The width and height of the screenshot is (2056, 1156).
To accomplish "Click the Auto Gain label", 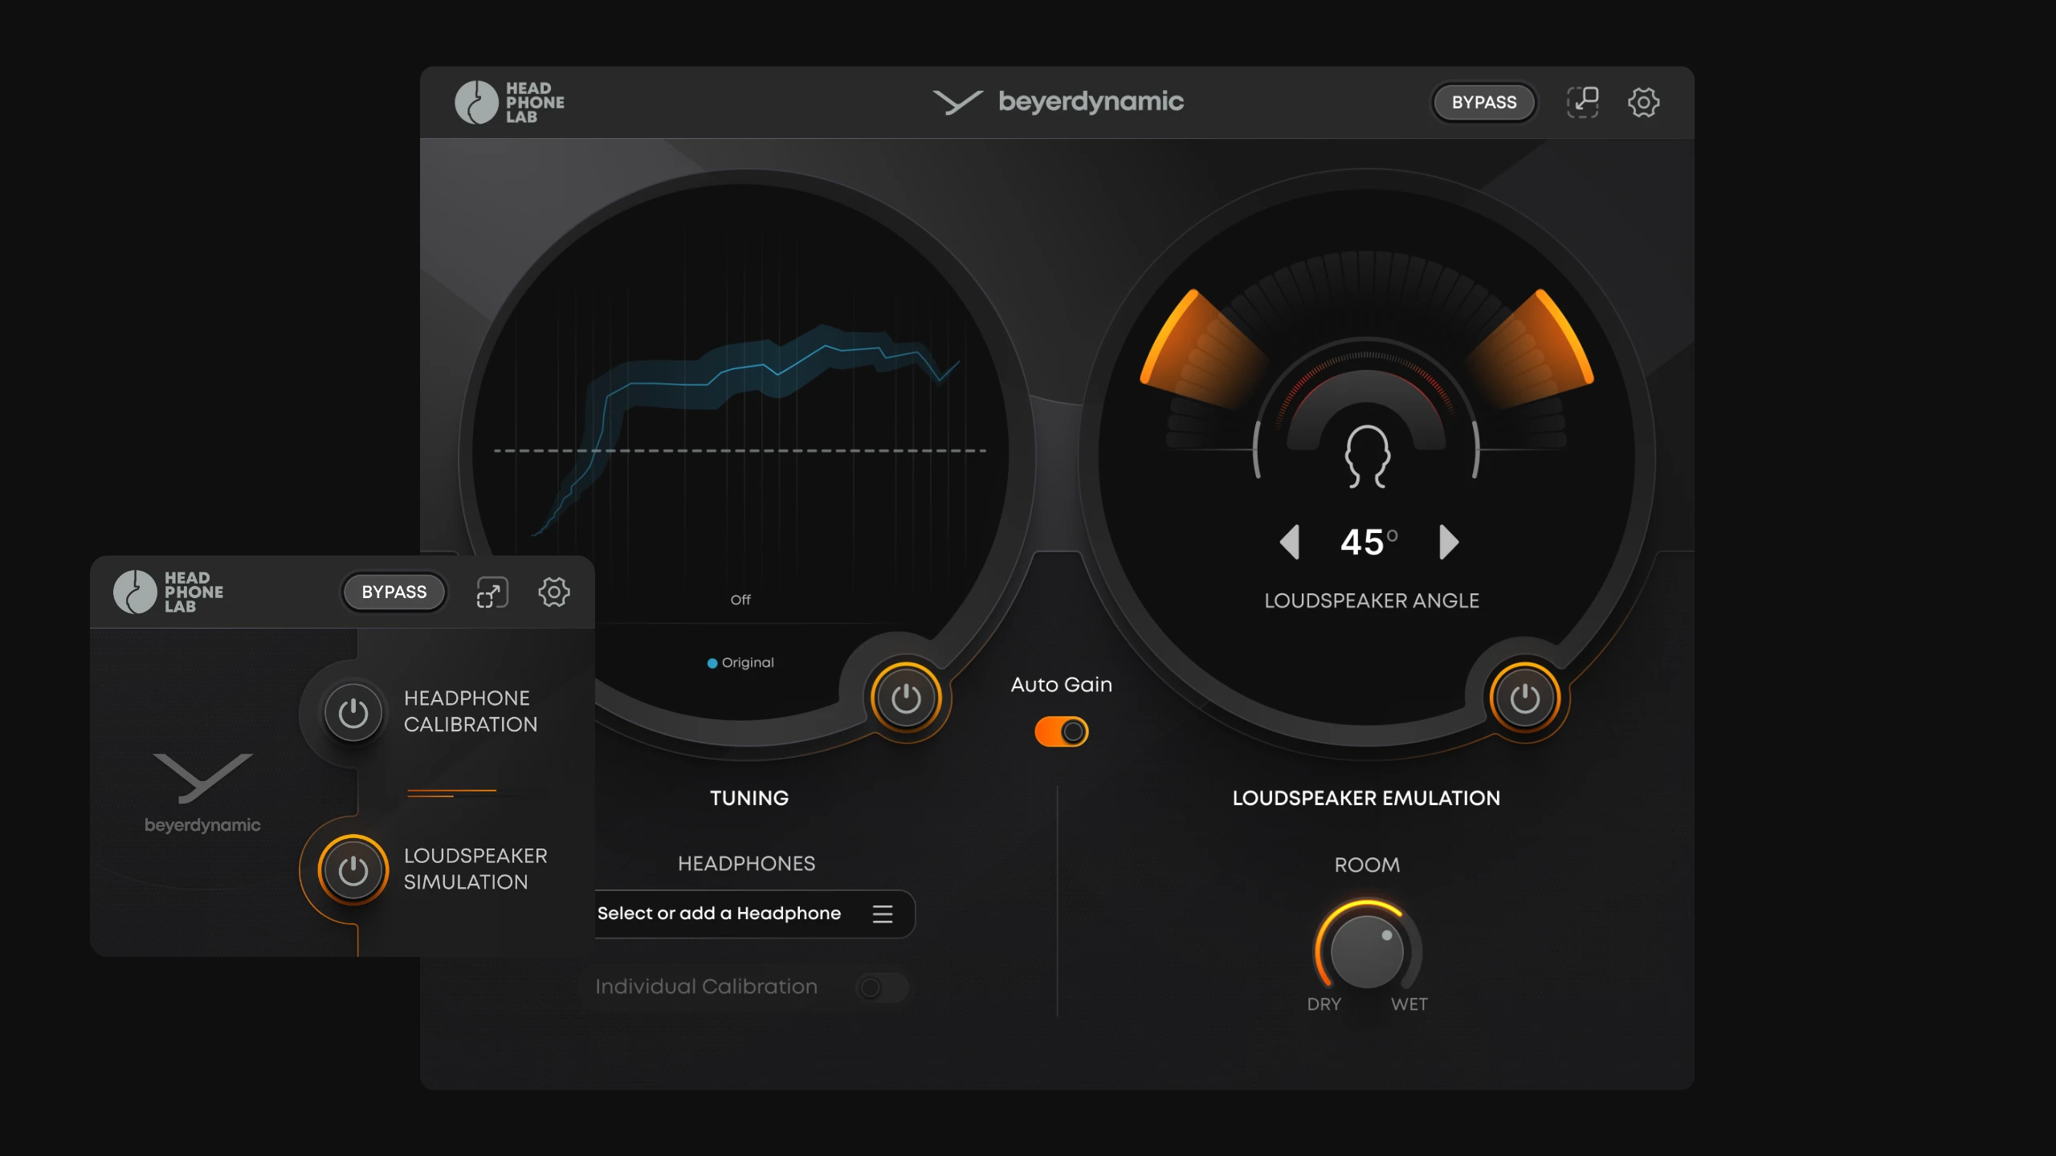I will [1062, 685].
